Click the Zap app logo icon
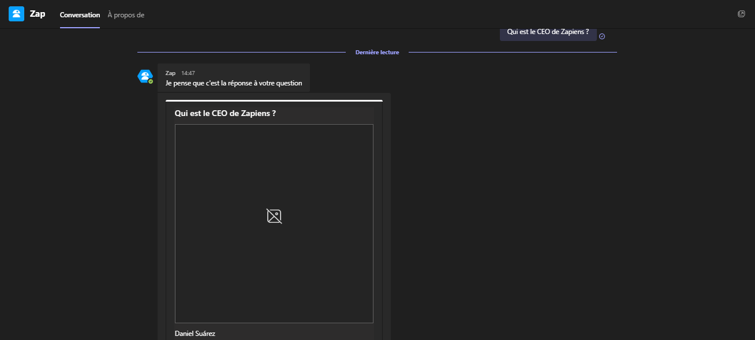Screen dimensions: 755x340 point(16,14)
